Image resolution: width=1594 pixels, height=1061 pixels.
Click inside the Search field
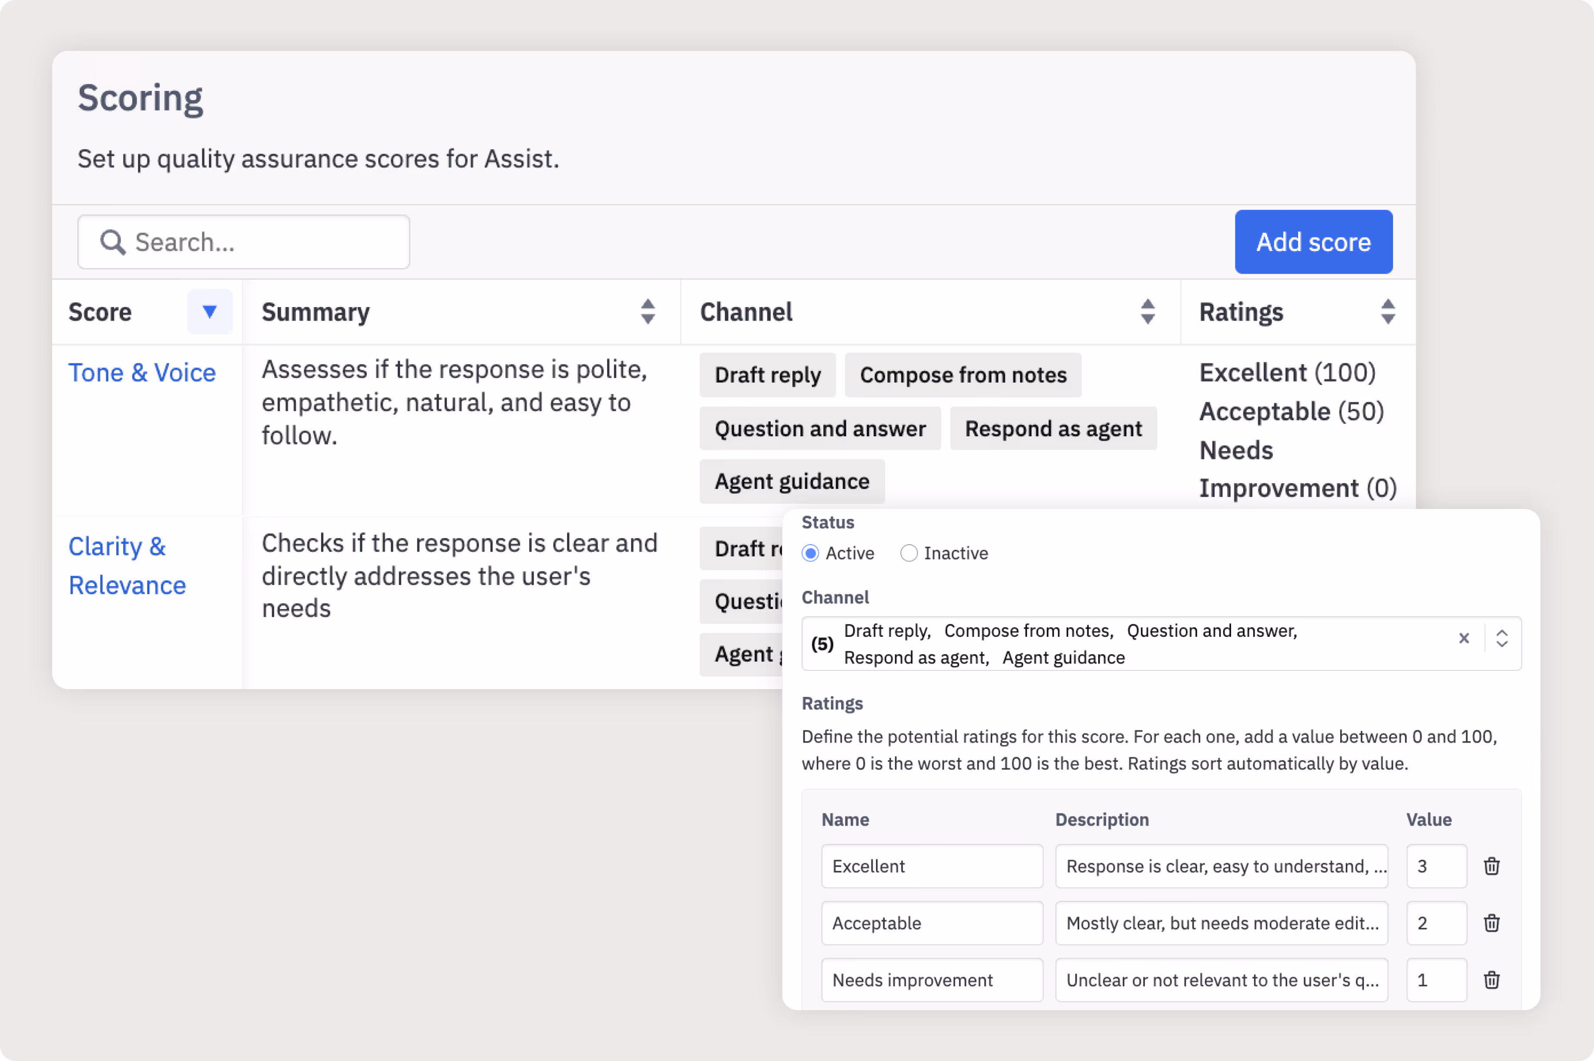point(244,242)
